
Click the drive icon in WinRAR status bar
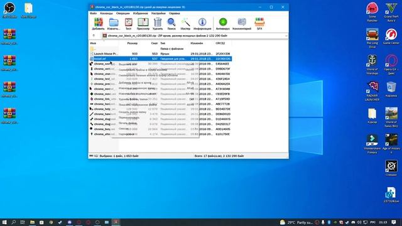[92, 156]
